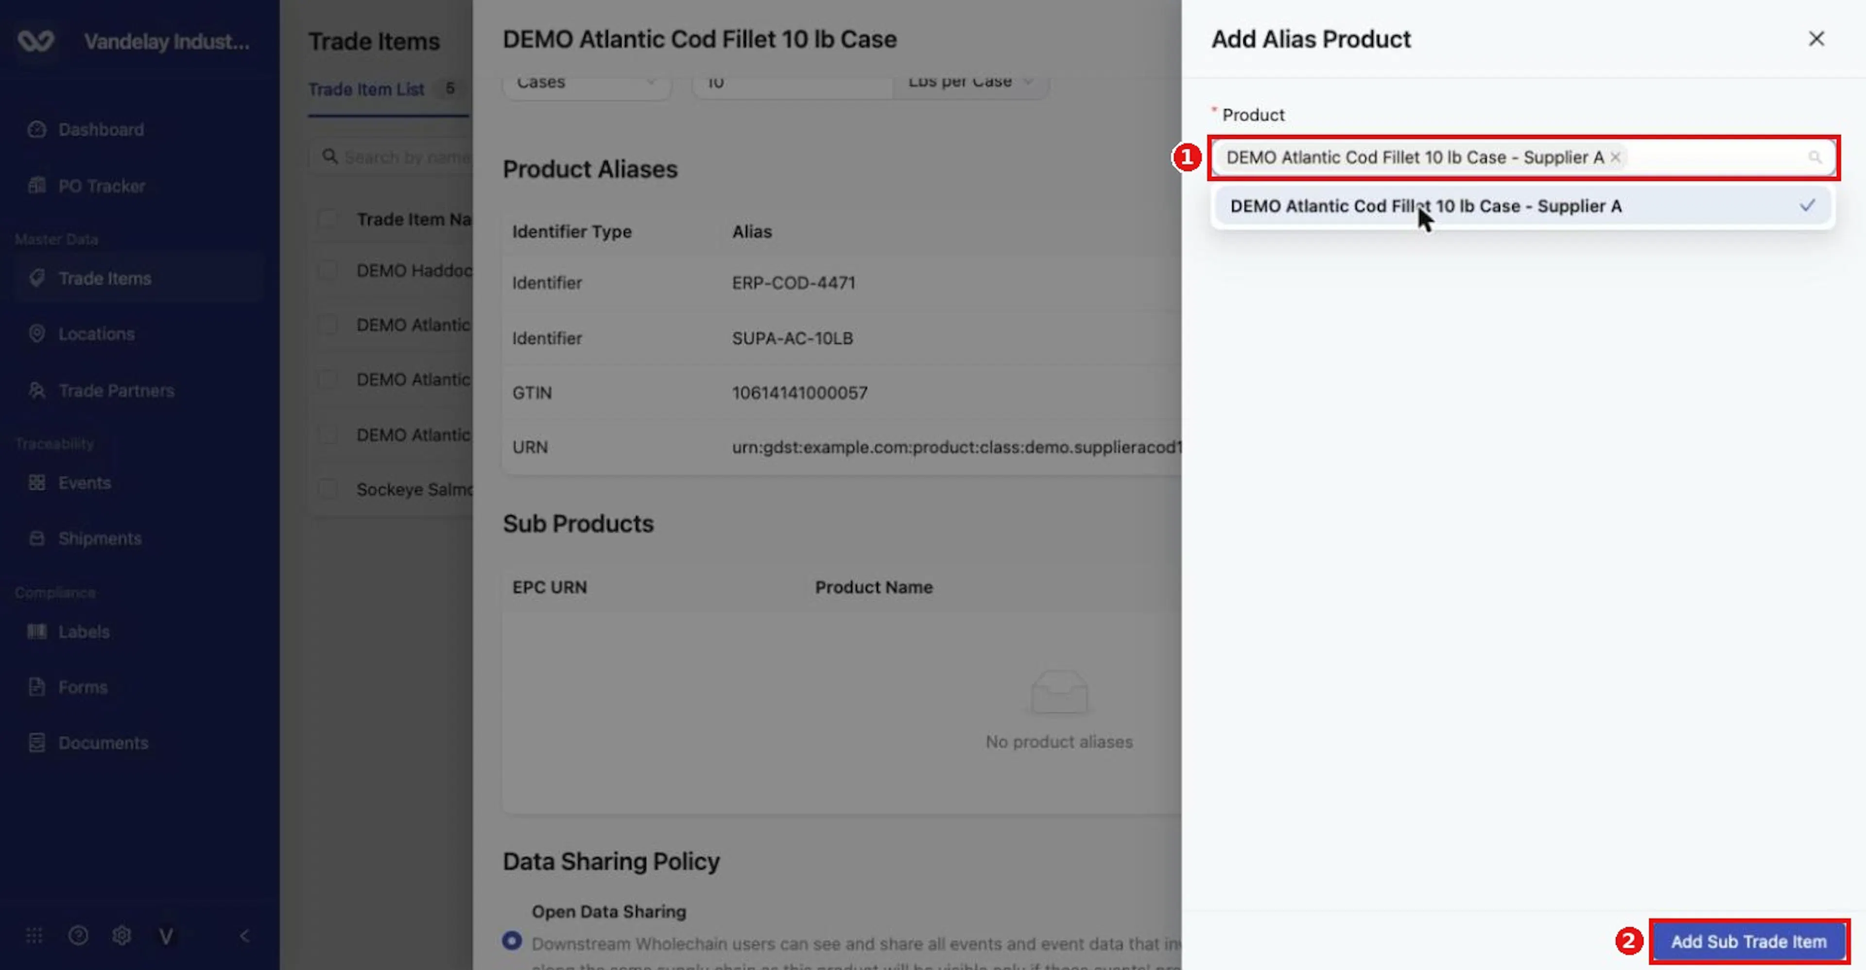This screenshot has width=1866, height=970.
Task: Select the ERP-COD-4471 alias cell
Action: [793, 282]
